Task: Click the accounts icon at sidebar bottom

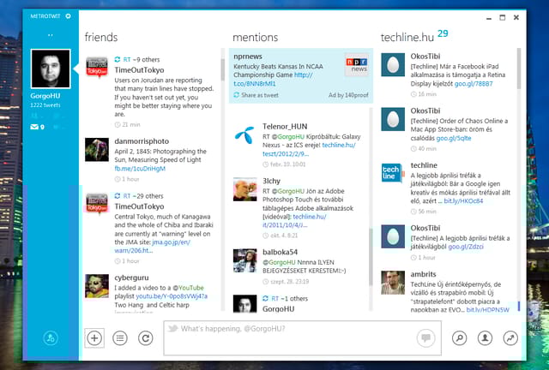Action: 51,338
